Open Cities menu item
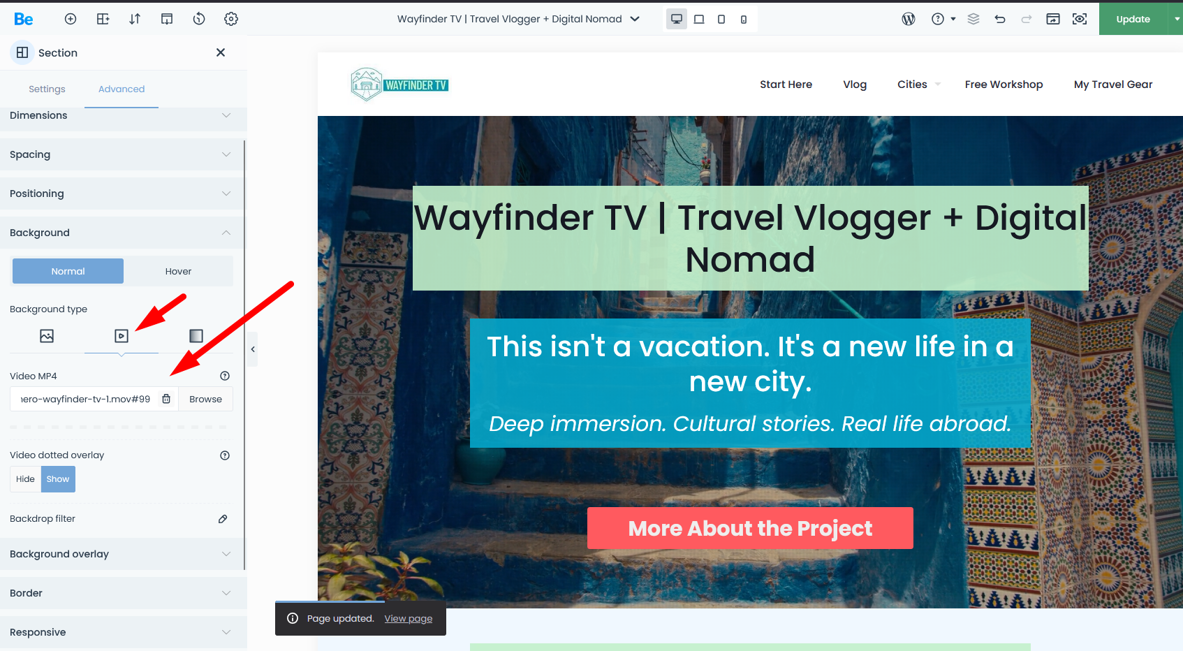 [912, 85]
